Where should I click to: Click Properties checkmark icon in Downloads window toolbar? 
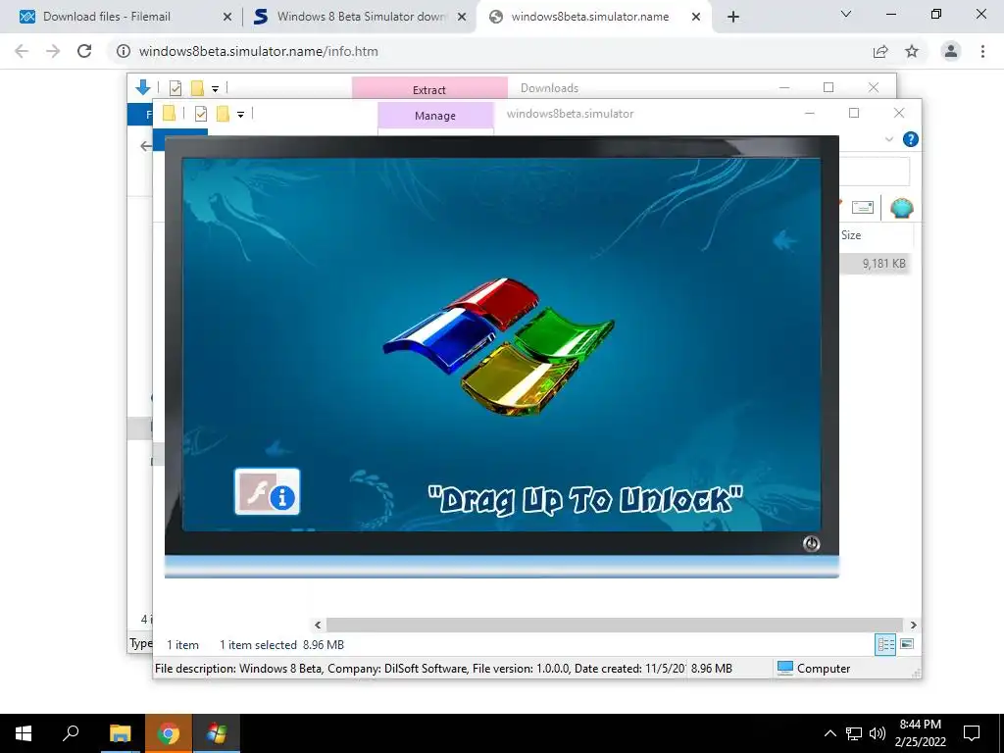tap(176, 87)
